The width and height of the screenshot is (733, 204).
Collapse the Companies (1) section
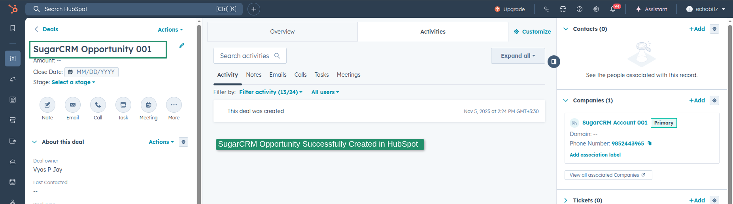coord(566,100)
